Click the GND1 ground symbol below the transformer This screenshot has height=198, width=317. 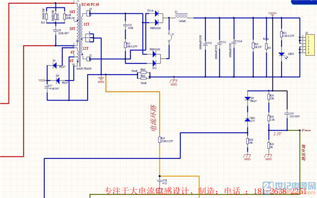tap(101, 79)
